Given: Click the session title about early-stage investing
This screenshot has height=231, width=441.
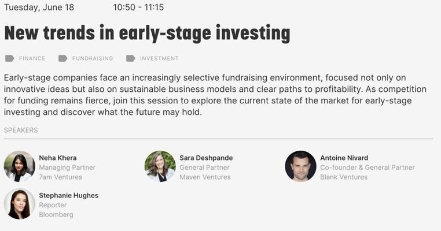Looking at the screenshot, I should tap(147, 33).
